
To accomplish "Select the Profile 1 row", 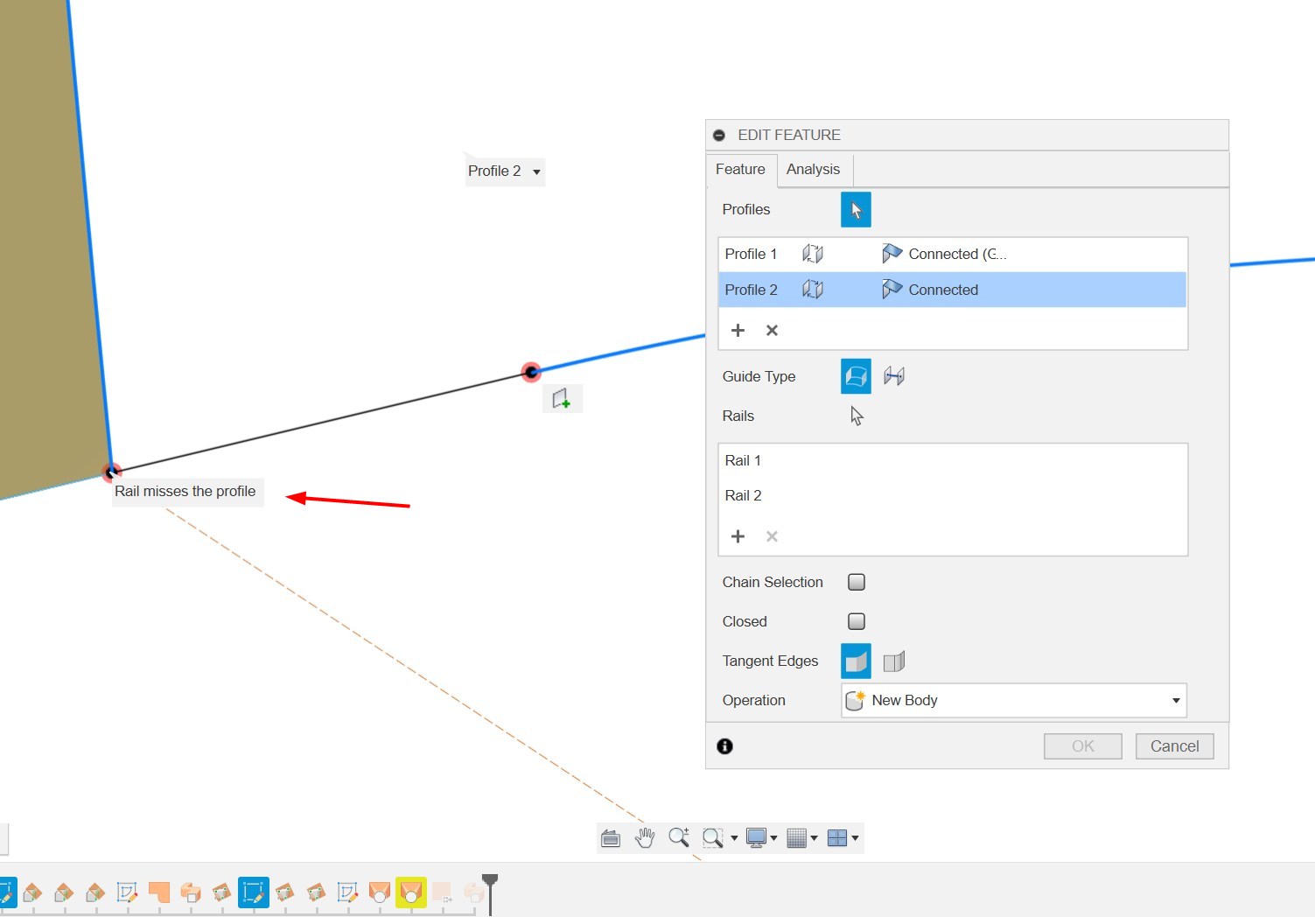I will [952, 254].
